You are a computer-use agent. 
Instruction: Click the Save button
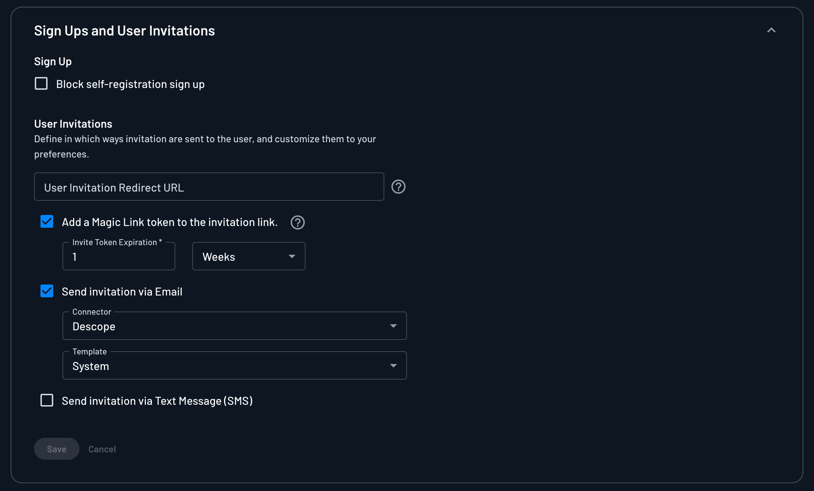click(x=56, y=449)
